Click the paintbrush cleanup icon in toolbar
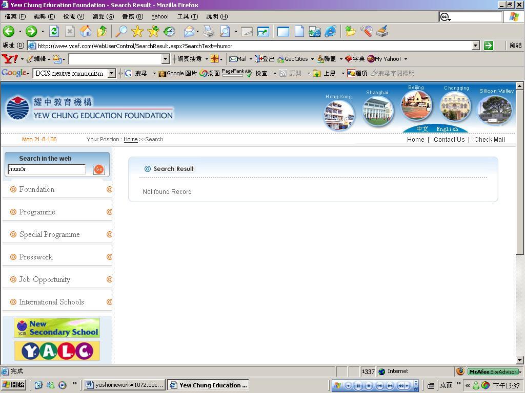This screenshot has height=393, width=525. pyautogui.click(x=382, y=31)
